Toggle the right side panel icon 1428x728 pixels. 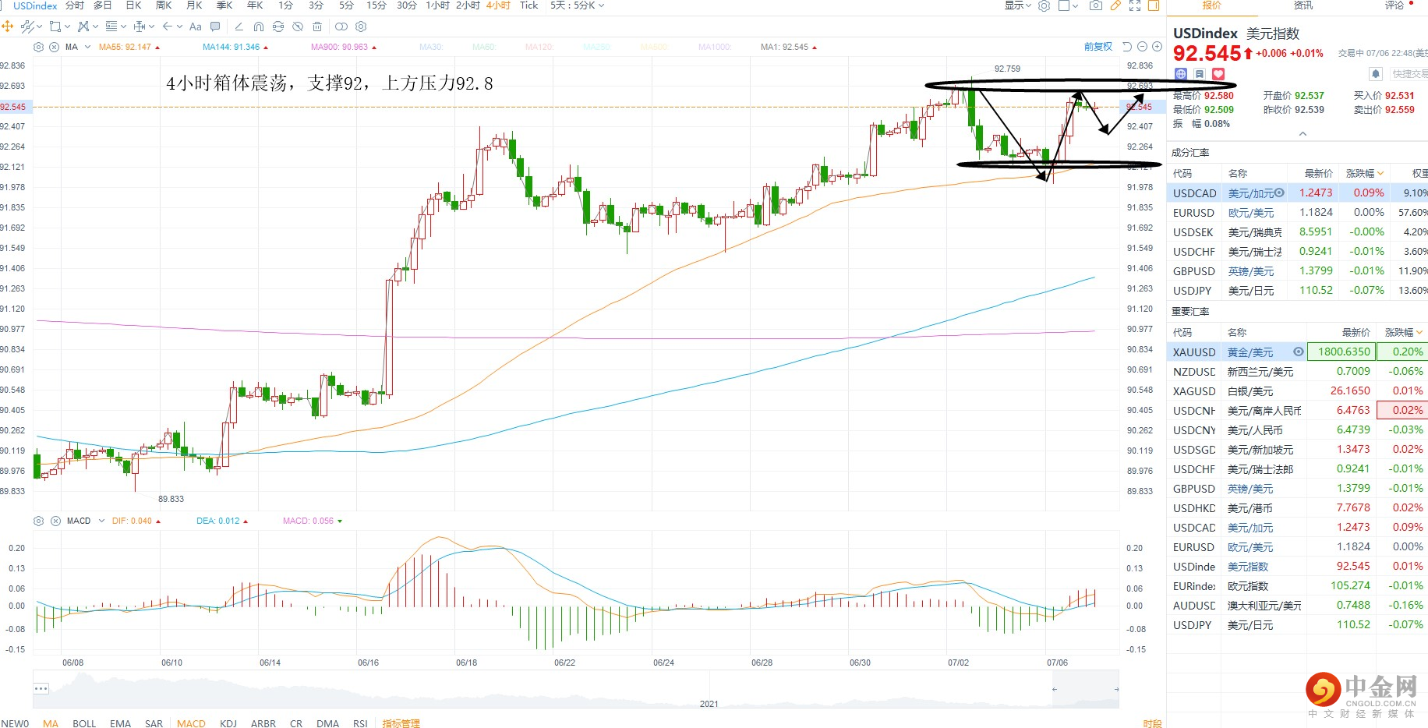1154,5
